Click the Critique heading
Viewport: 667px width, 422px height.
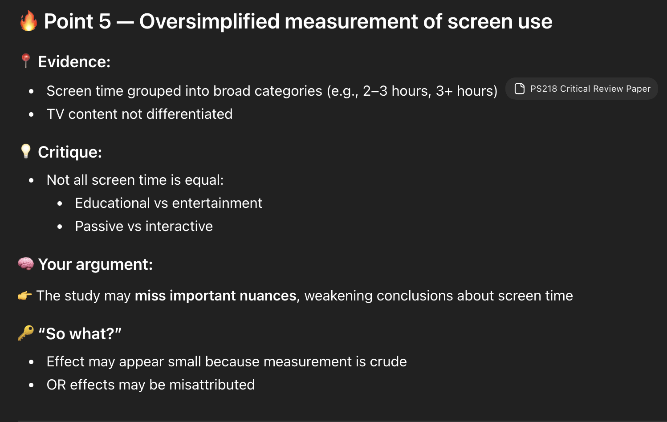(70, 152)
